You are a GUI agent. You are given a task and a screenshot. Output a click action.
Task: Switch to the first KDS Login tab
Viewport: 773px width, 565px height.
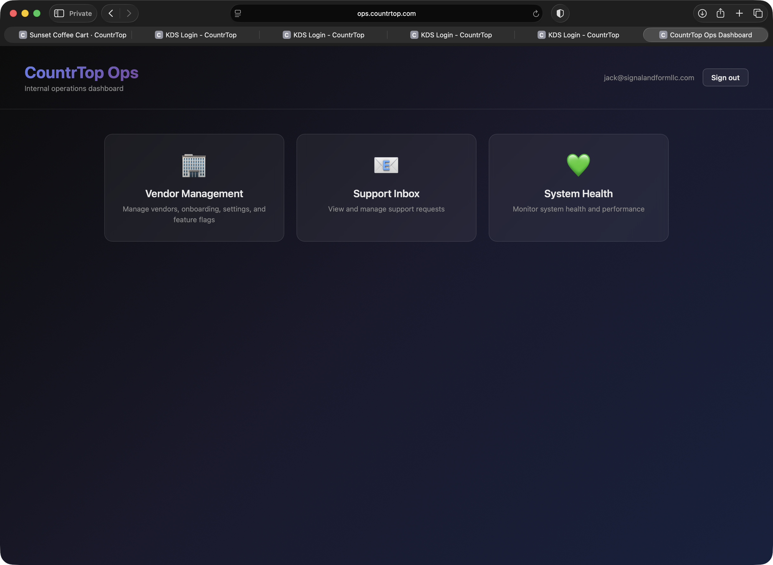tap(196, 35)
